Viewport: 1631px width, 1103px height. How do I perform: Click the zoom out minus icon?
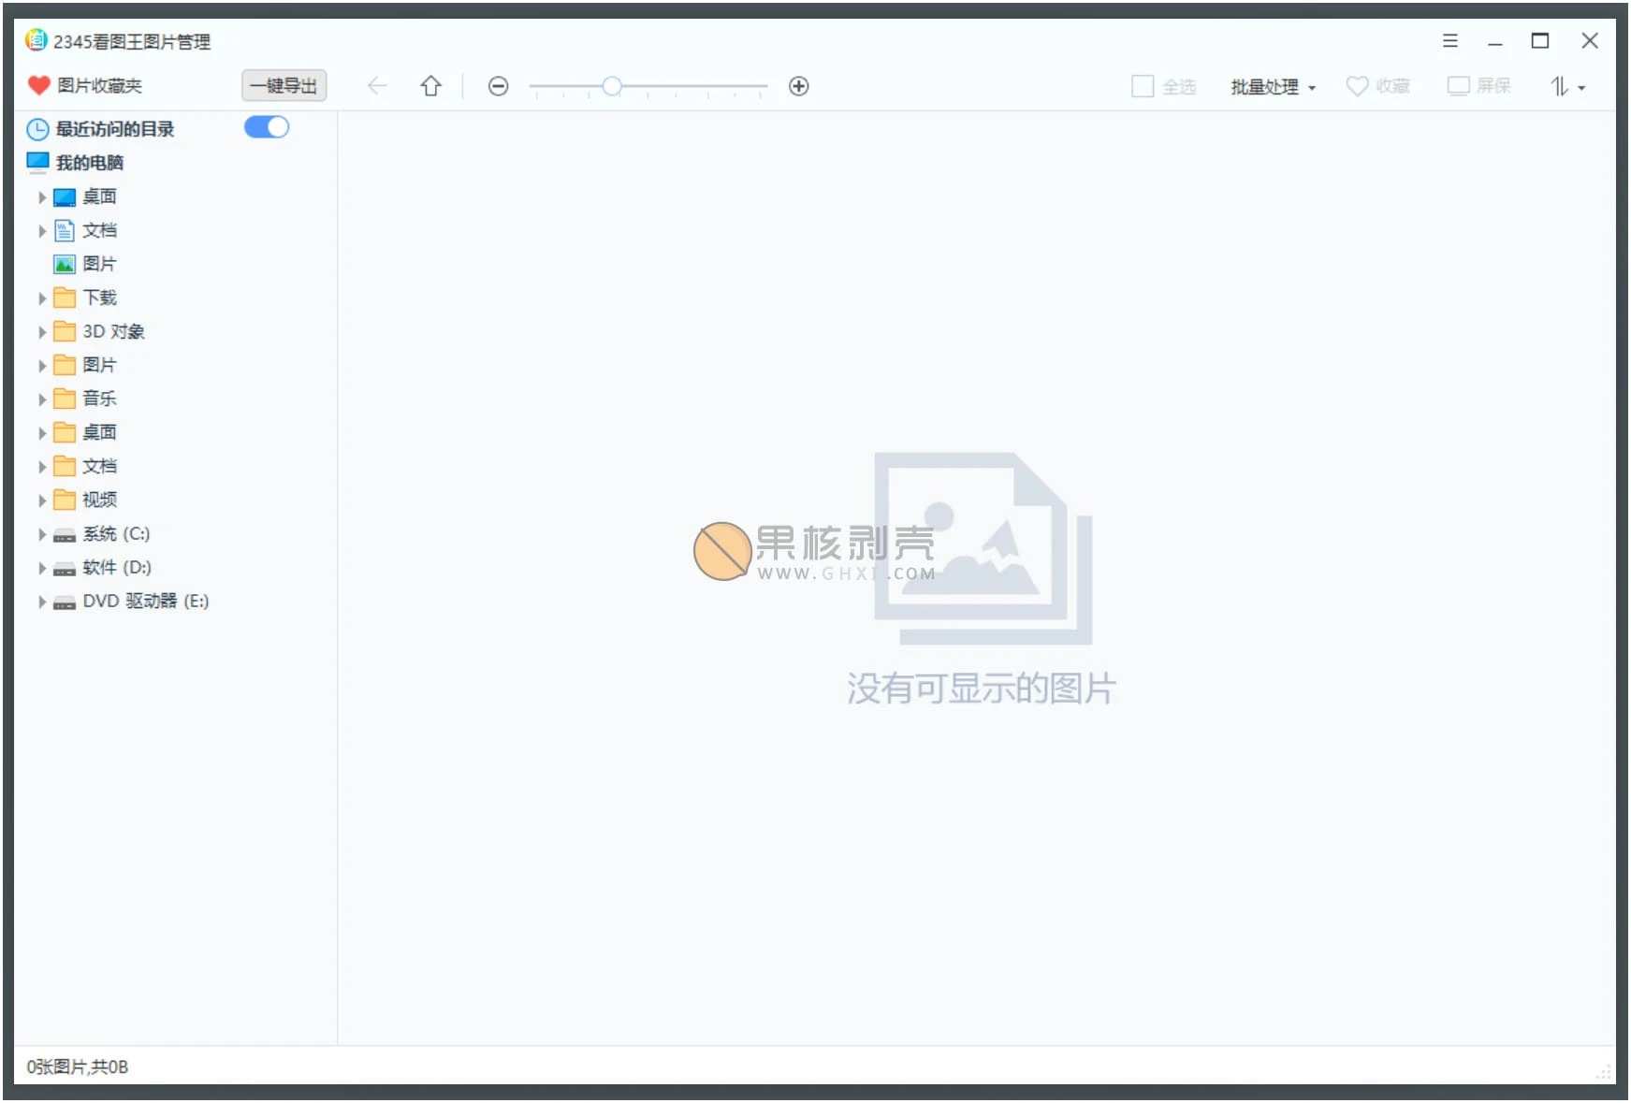pyautogui.click(x=499, y=86)
